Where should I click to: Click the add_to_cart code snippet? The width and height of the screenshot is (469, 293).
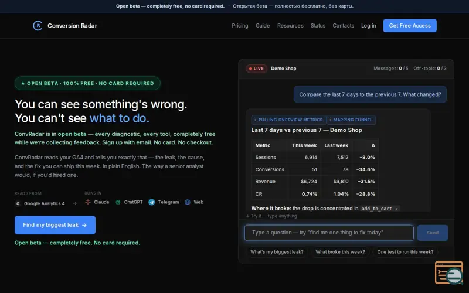pos(379,209)
